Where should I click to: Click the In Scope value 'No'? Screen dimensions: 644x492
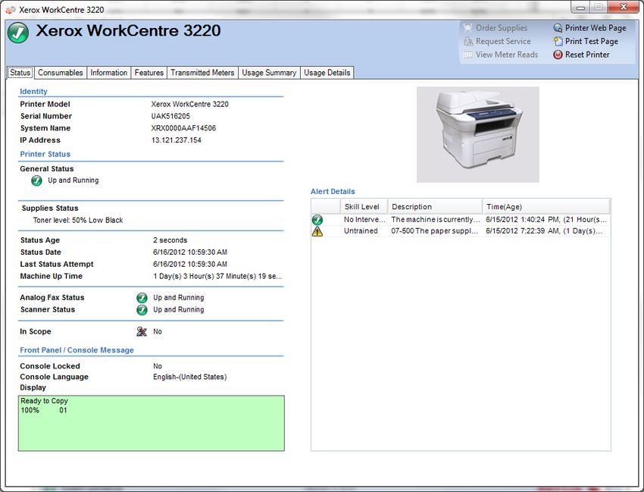[158, 332]
